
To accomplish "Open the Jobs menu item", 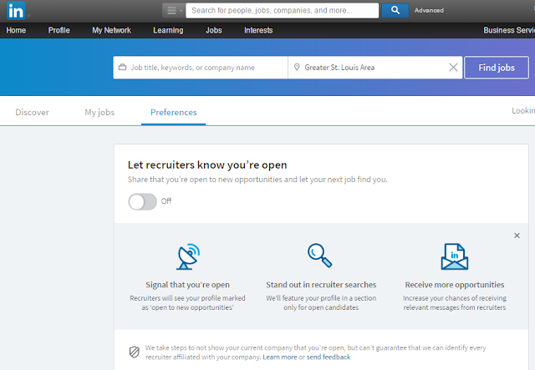I will coord(214,30).
